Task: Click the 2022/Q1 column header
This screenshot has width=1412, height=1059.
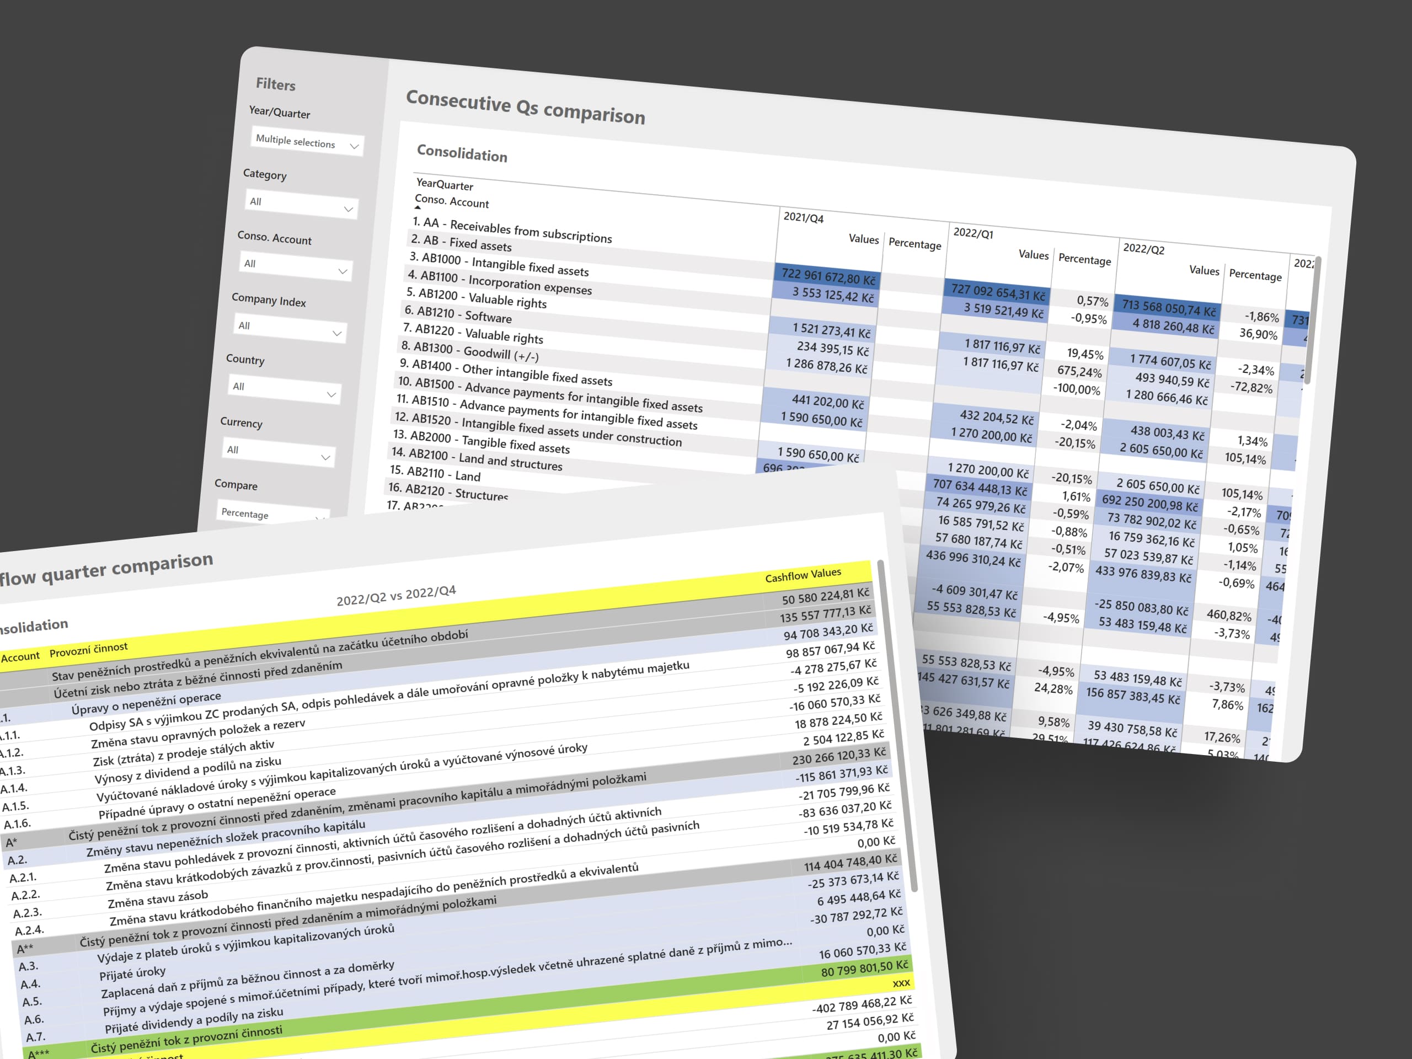Action: pos(973,233)
